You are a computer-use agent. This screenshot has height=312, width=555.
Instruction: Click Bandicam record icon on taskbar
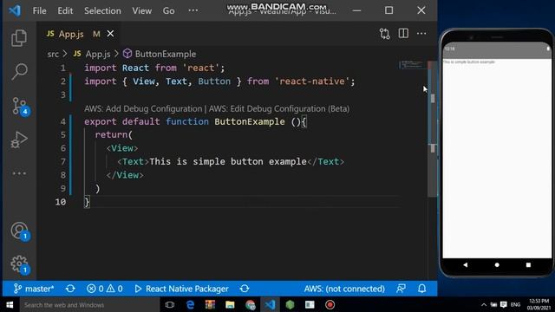[x=330, y=304]
